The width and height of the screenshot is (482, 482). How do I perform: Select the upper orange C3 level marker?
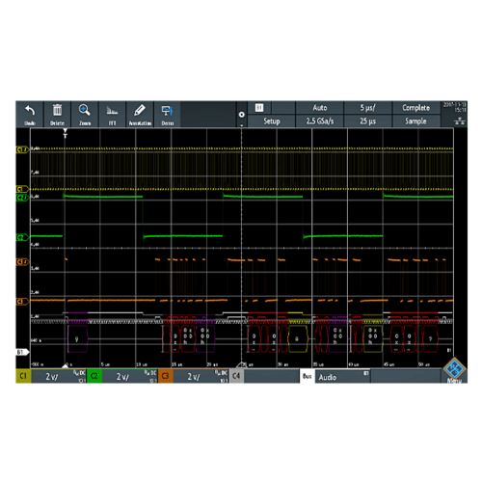click(x=22, y=262)
